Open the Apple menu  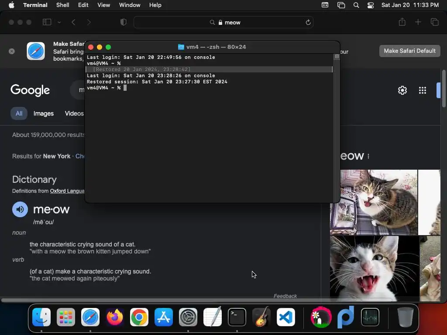pos(11,5)
